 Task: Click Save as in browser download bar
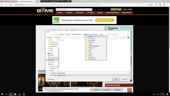click(x=107, y=90)
